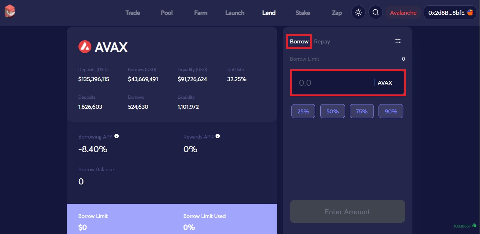The width and height of the screenshot is (480, 234).
Task: Click the Rewards APR label
Action: tap(198, 137)
